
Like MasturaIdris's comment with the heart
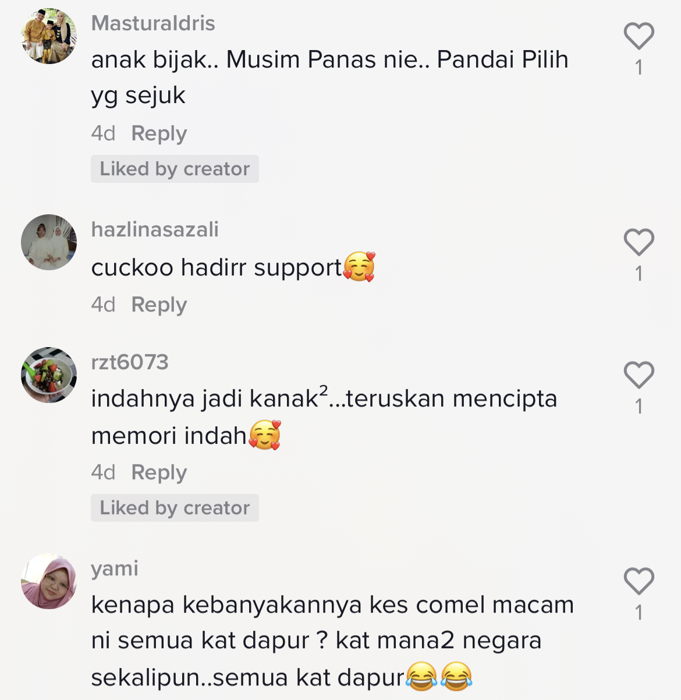pos(639,36)
